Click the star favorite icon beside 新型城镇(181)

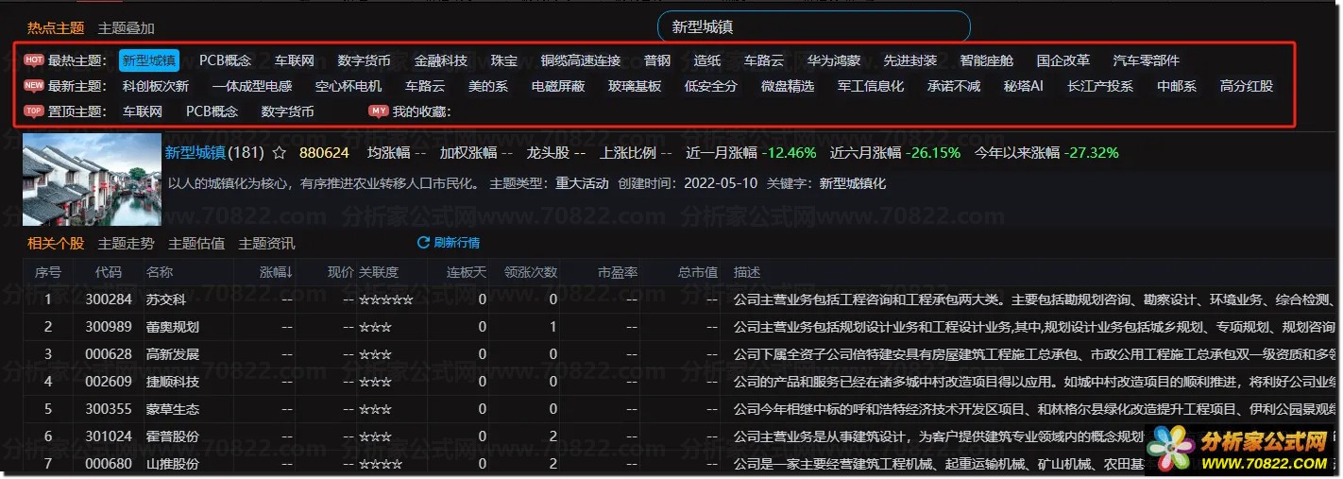(x=279, y=152)
